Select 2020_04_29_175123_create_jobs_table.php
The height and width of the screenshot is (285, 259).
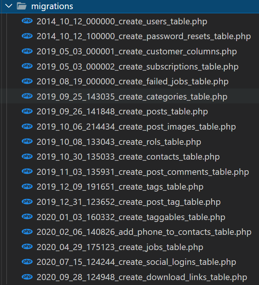tap(120, 247)
